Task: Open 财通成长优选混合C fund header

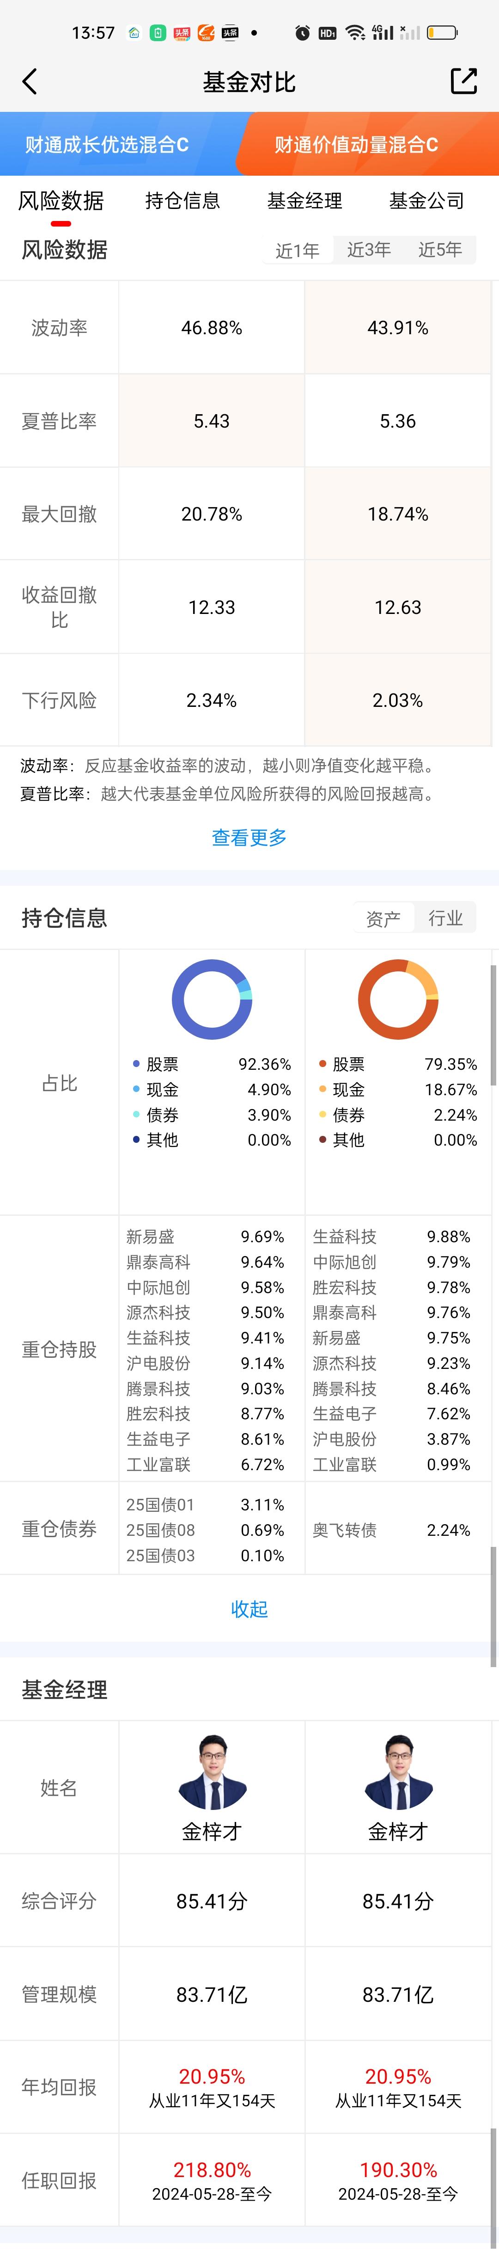Action: click(x=107, y=145)
